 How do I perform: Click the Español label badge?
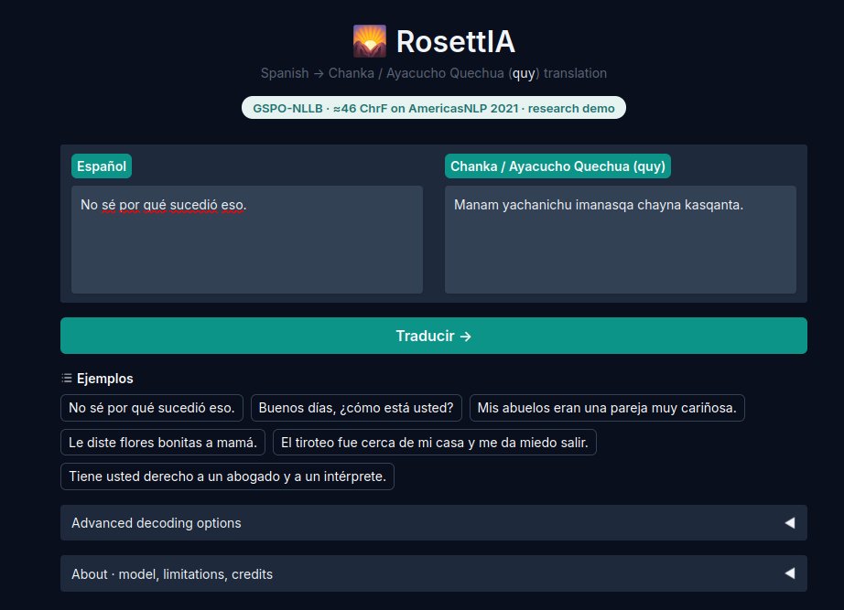point(102,166)
